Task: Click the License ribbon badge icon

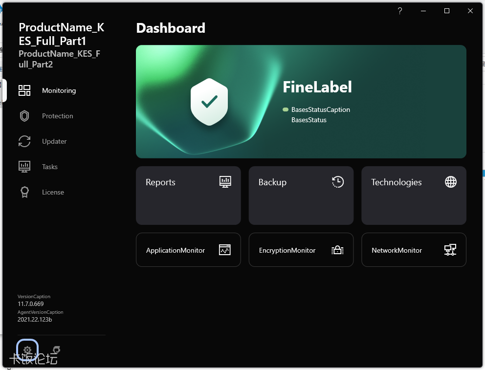Action: click(x=24, y=192)
